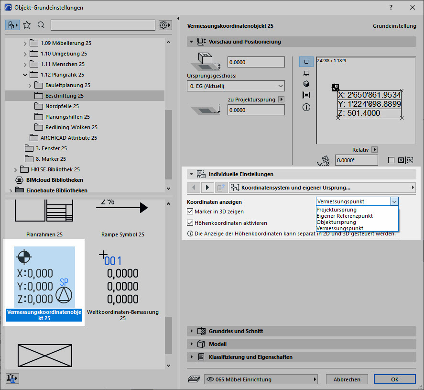Expand the 1.11 Menschen 25 folder

tap(25, 65)
